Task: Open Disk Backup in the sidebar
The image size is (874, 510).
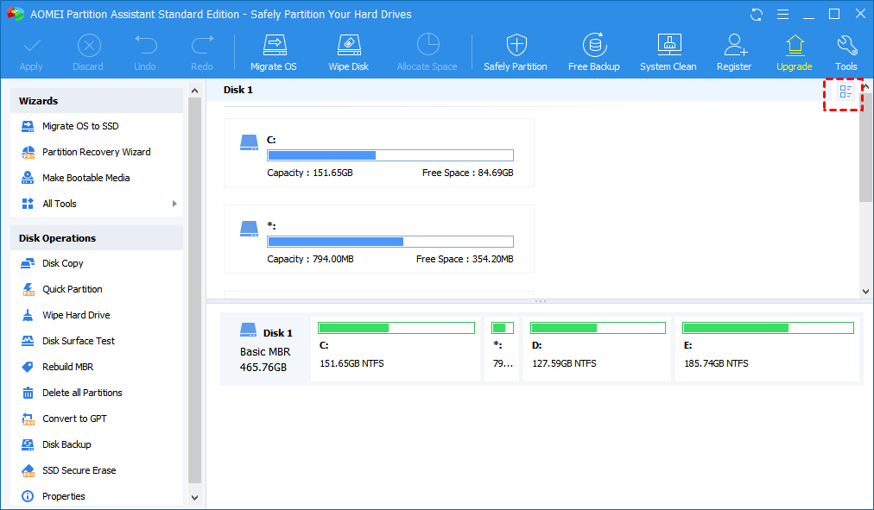Action: (x=66, y=445)
